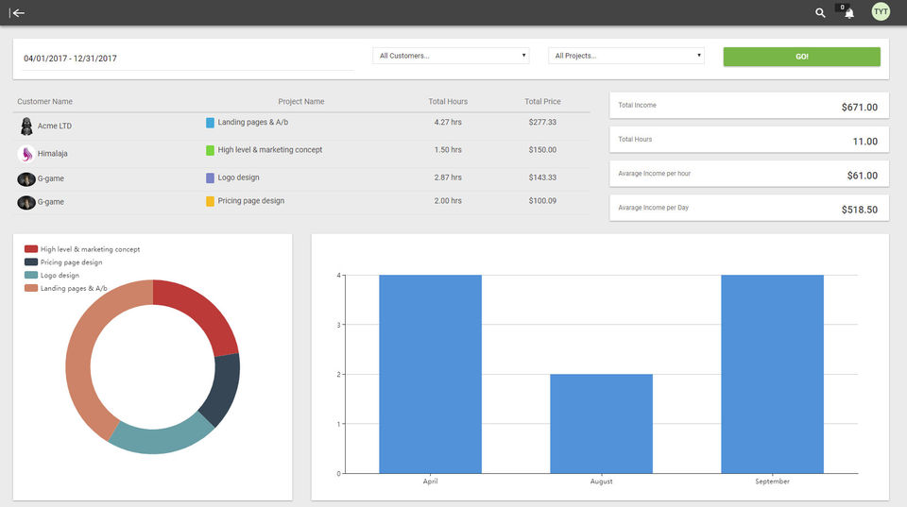Expand the All Customers dropdown
This screenshot has height=507, width=907.
(x=451, y=56)
